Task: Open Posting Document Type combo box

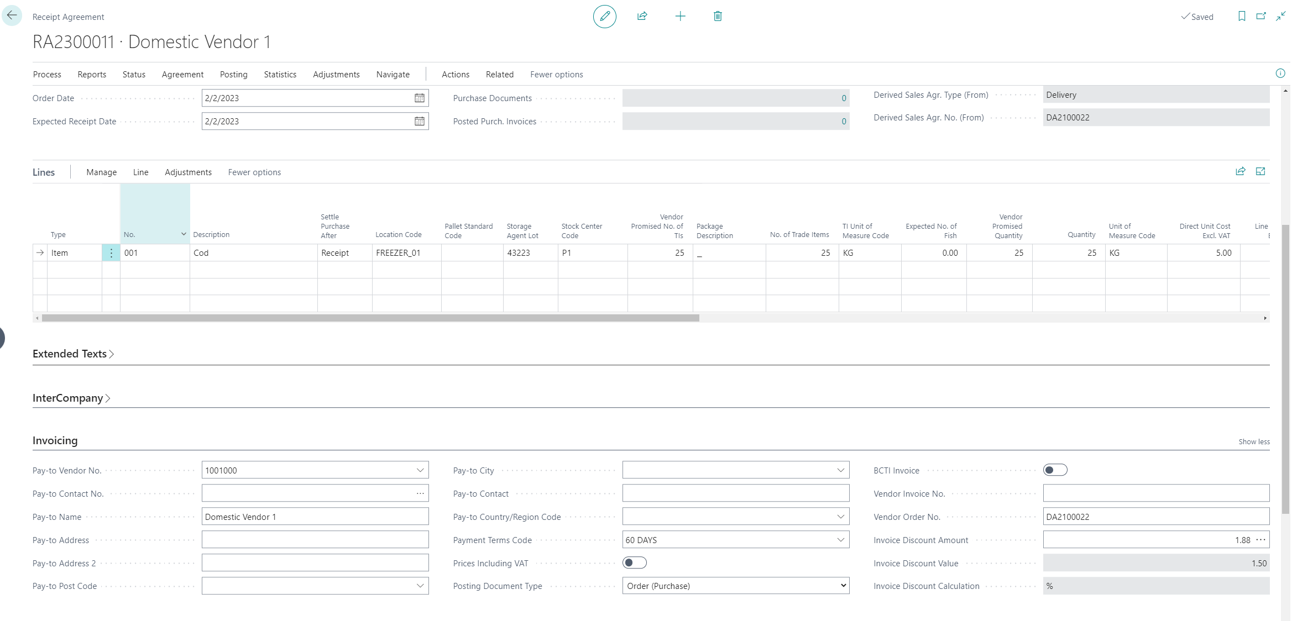Action: (735, 586)
